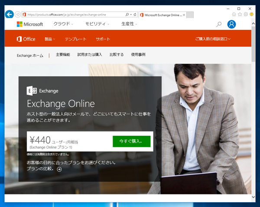The image size is (260, 207).
Task: Expand the 製品 dropdown
Action: pos(50,39)
